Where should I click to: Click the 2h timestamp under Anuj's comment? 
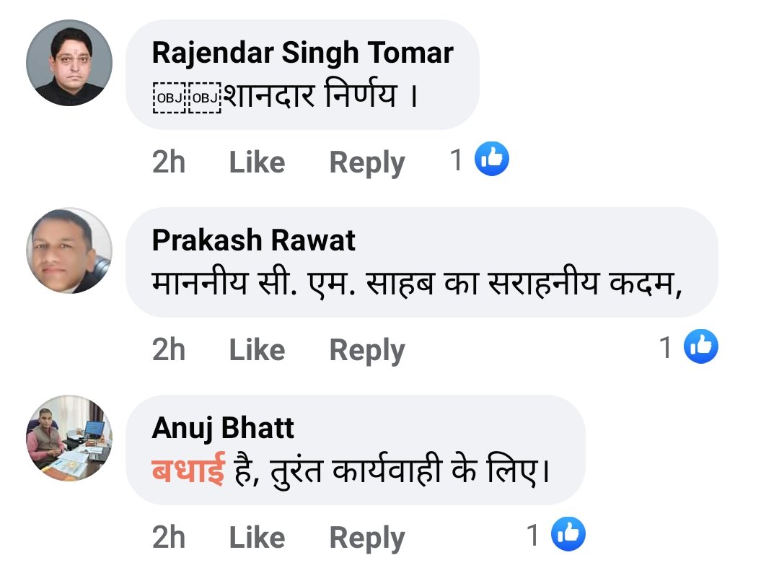click(169, 538)
